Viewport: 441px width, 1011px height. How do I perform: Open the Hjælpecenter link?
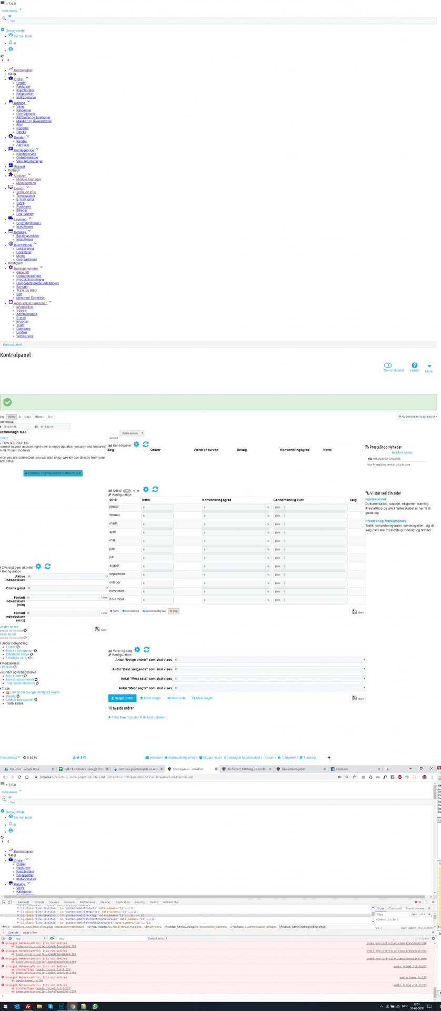(x=376, y=499)
